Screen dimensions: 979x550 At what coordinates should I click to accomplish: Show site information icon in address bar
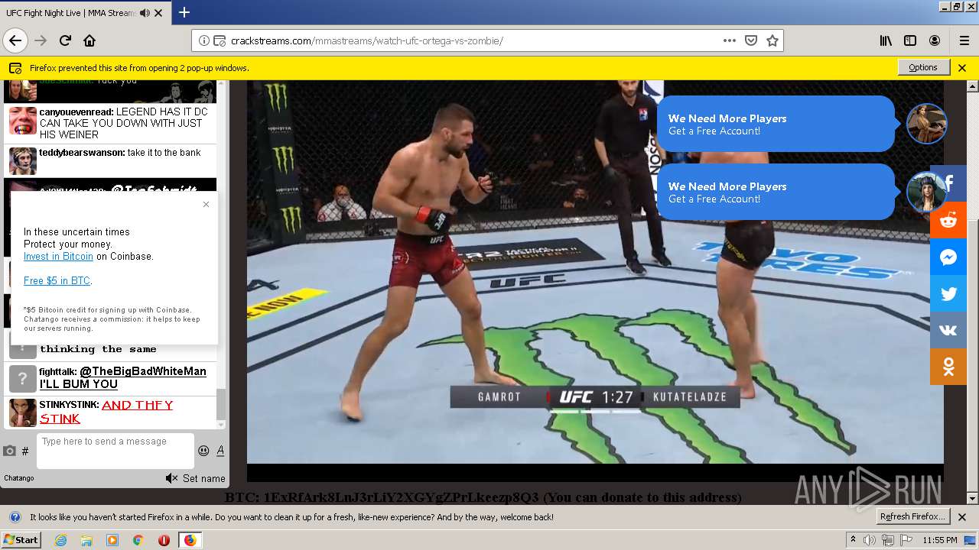coord(204,40)
